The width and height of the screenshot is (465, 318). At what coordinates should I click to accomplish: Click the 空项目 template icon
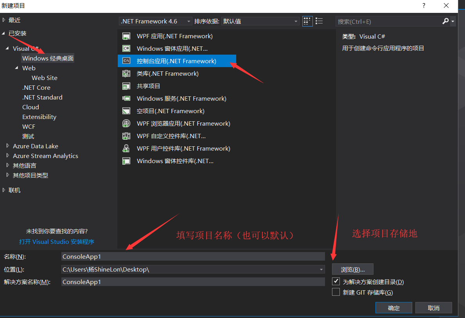(126, 111)
